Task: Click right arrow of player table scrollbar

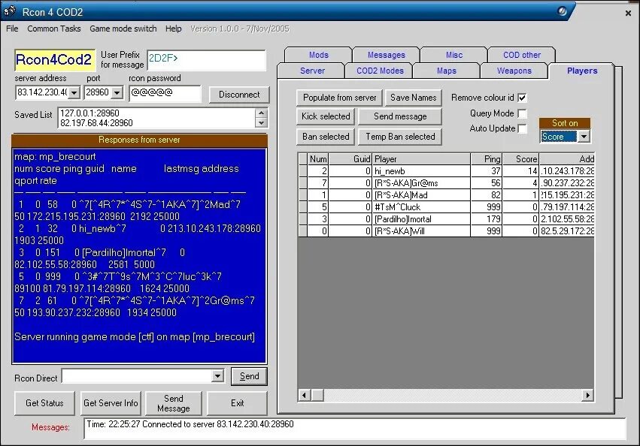Action: click(587, 395)
